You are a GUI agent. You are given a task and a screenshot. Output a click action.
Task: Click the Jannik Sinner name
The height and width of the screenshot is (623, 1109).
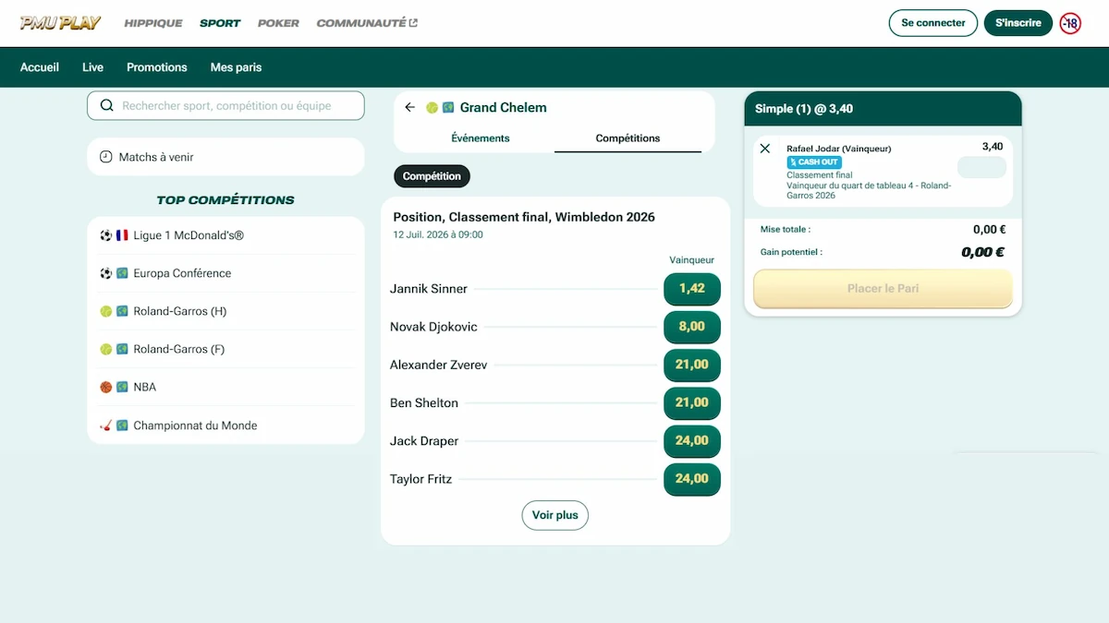tap(429, 289)
